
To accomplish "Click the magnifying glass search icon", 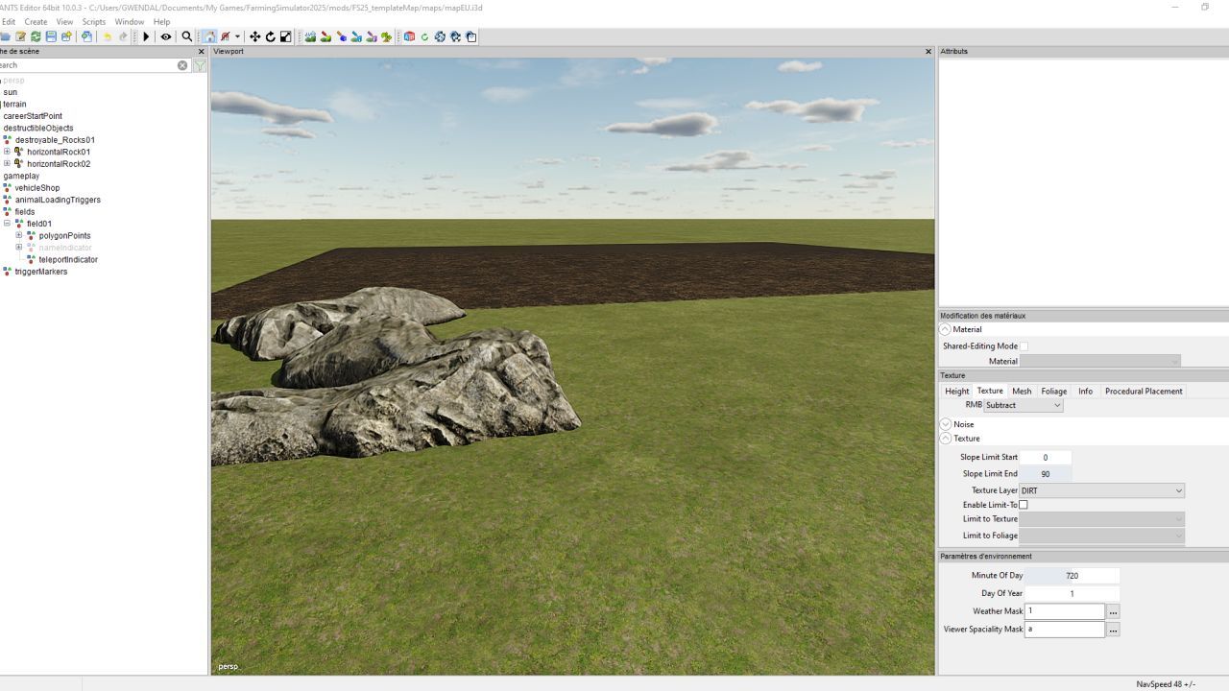I will pyautogui.click(x=187, y=36).
